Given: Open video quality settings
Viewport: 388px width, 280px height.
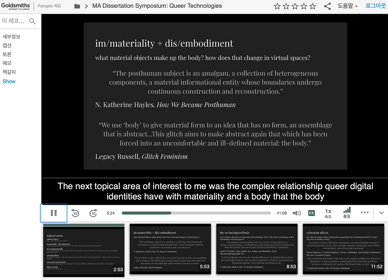Looking at the screenshot, I should (347, 213).
